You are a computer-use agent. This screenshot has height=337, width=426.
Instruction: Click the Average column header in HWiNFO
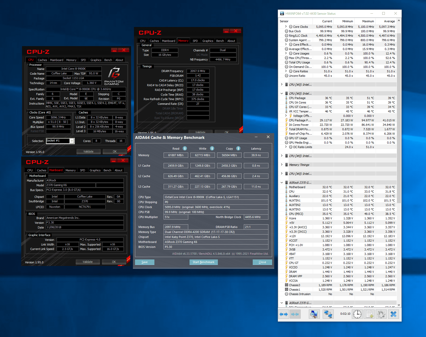[386, 21]
